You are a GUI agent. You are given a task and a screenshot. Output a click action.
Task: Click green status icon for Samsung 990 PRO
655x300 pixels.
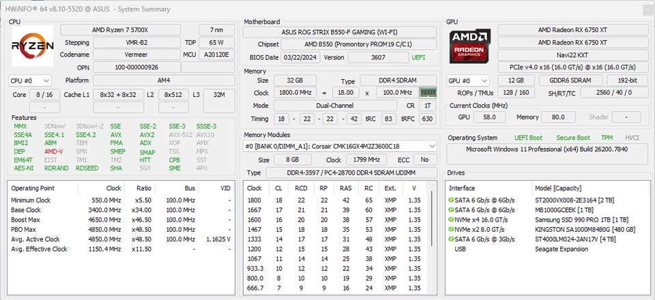point(451,220)
